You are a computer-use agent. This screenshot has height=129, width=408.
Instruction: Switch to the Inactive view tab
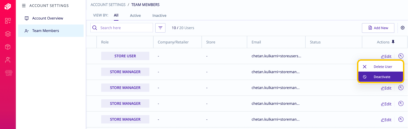[159, 15]
